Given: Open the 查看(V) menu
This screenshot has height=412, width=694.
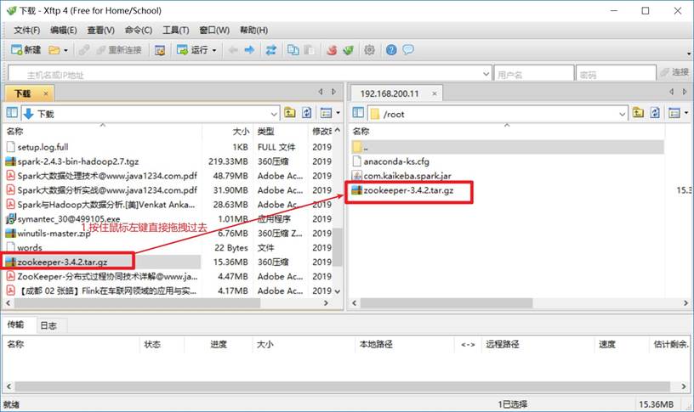Looking at the screenshot, I should [x=100, y=30].
